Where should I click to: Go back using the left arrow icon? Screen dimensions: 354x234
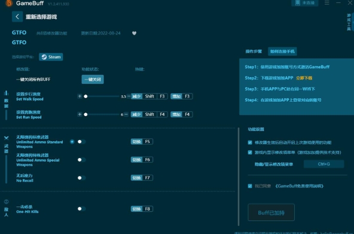[17, 17]
